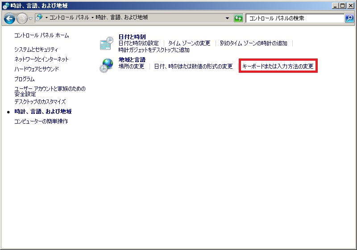Viewport: 357px width, 250px height.
Task: Focus the コントロール パネルの検索 search field
Action: pyautogui.click(x=295, y=18)
